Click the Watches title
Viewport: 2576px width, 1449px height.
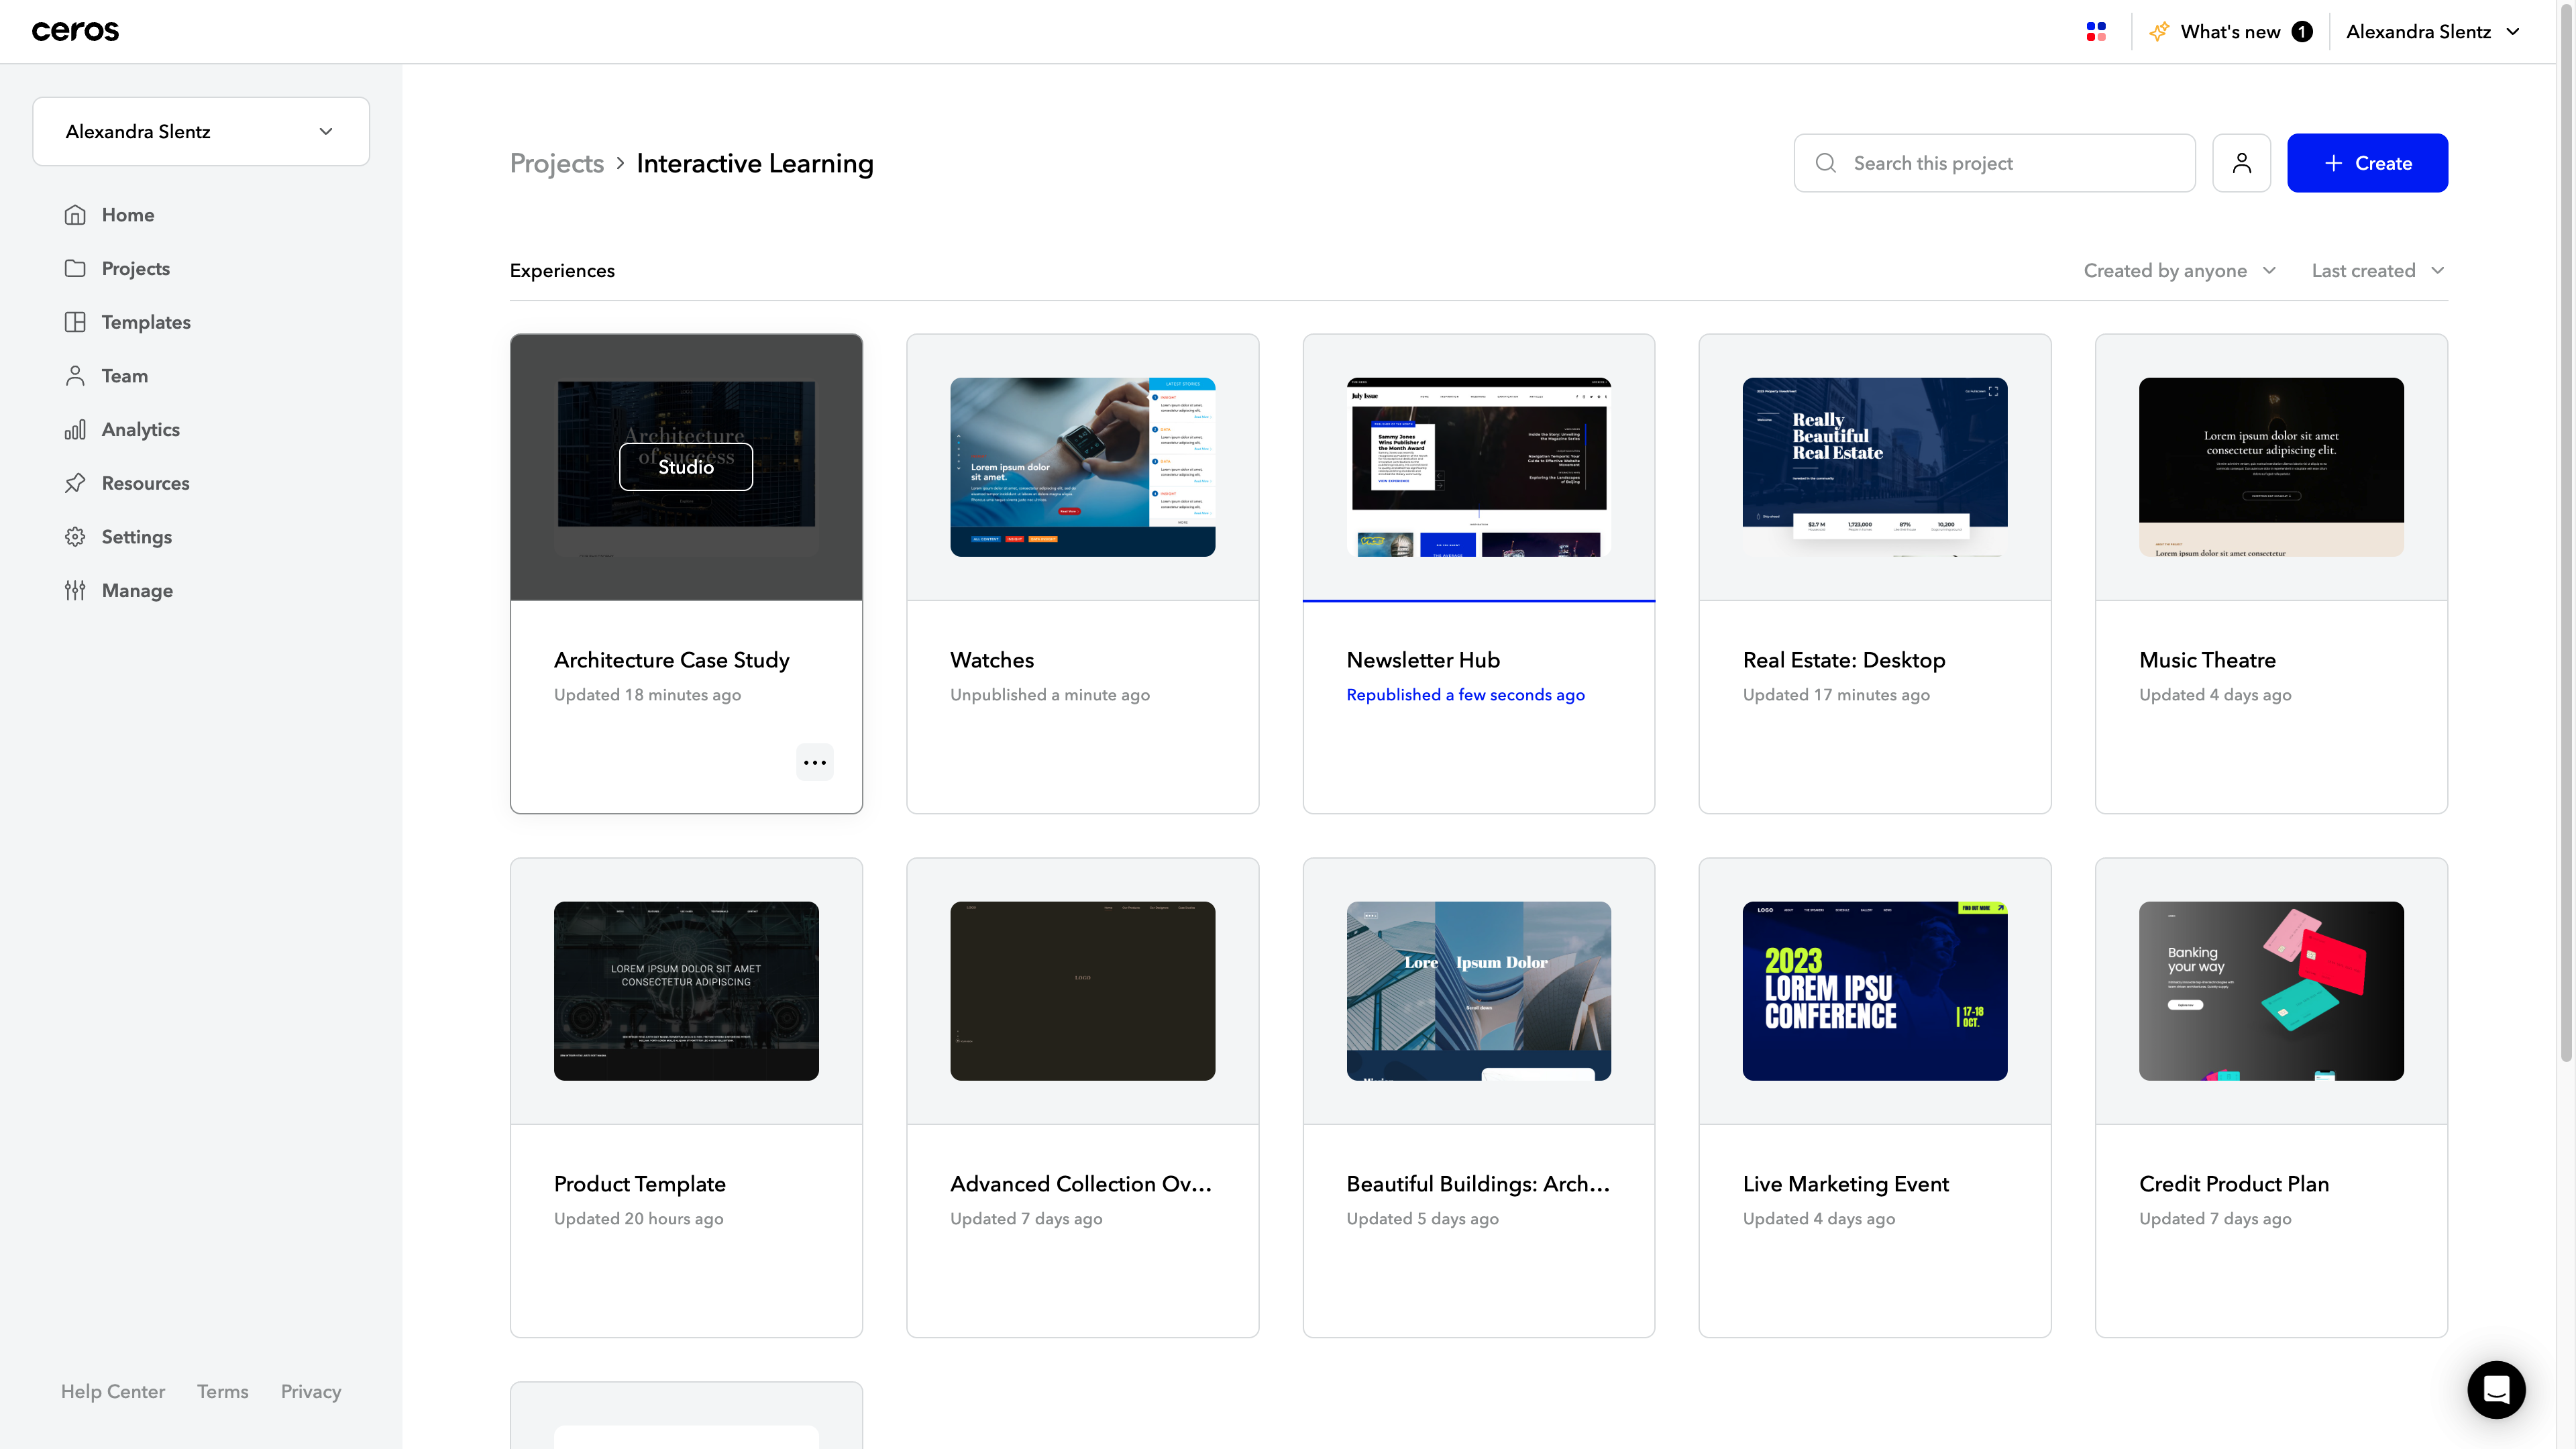click(x=992, y=660)
